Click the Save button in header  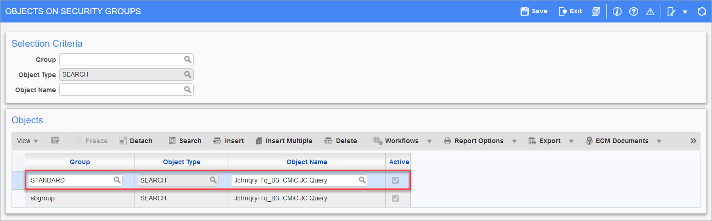coord(534,11)
